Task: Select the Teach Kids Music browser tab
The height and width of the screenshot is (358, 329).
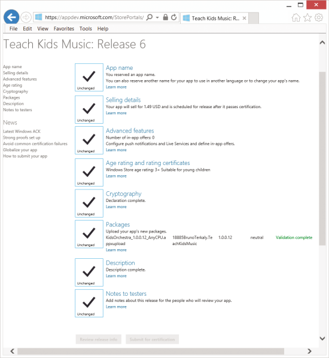Action: [214, 19]
